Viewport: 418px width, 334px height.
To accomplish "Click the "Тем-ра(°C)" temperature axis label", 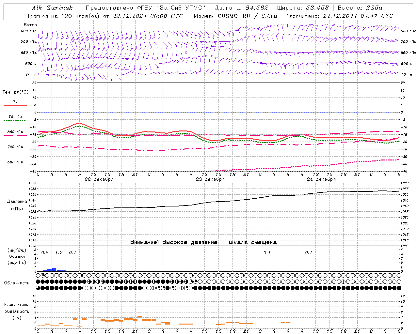I will pyautogui.click(x=15, y=92).
